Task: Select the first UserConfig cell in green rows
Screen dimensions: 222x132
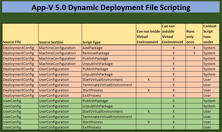Action: 12,101
